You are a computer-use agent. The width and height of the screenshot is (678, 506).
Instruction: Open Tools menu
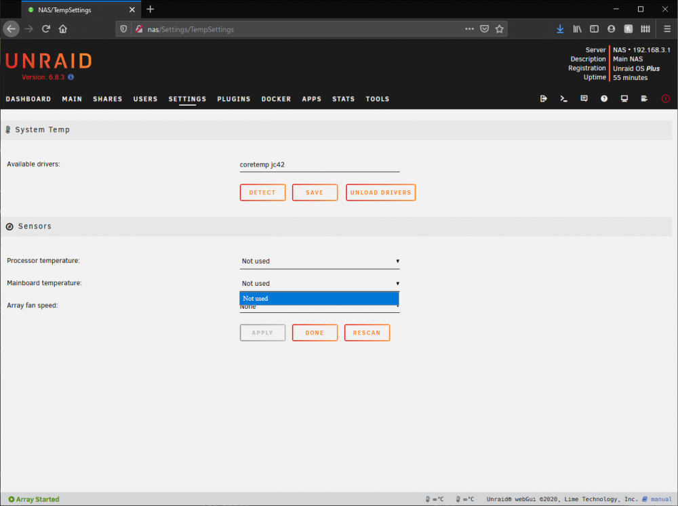[378, 99]
